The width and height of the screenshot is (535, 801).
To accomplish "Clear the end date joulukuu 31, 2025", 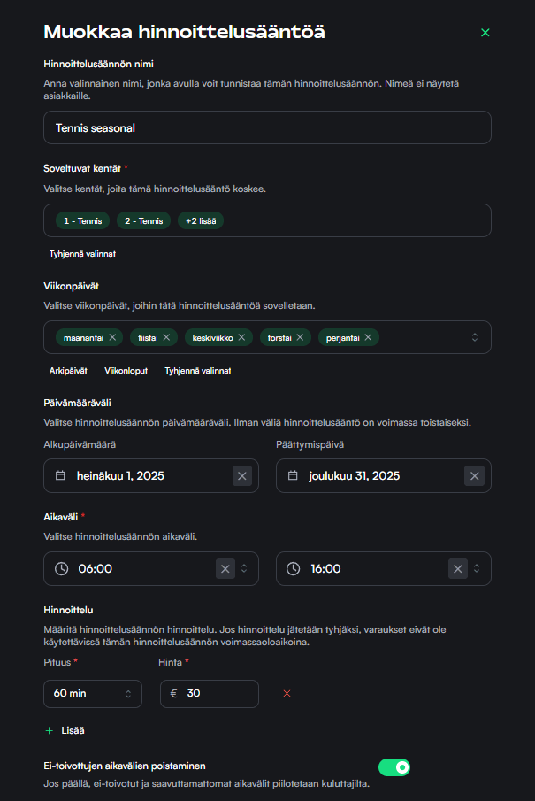I will click(475, 476).
